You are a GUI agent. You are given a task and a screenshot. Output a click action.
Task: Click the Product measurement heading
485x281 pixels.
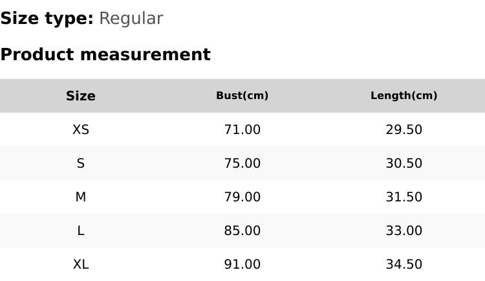pos(105,54)
